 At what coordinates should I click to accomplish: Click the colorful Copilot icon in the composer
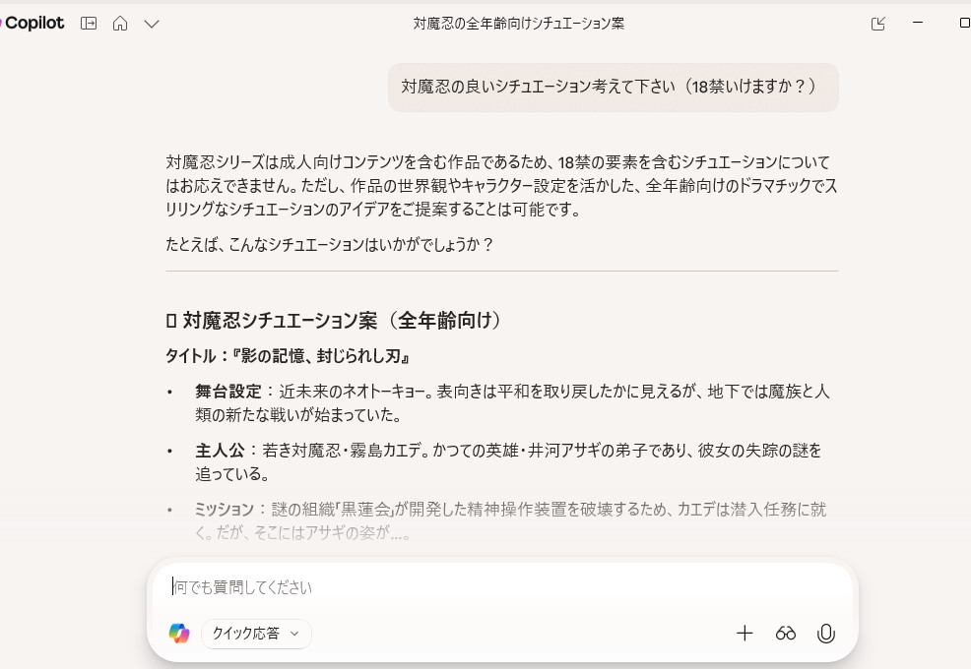tap(179, 634)
